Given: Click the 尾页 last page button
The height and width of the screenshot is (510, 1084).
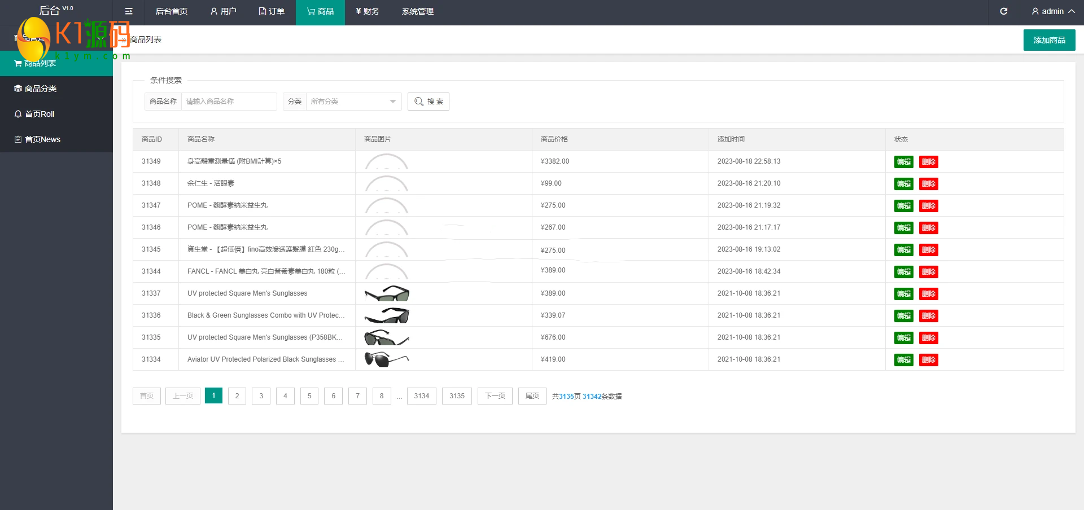Looking at the screenshot, I should (x=532, y=396).
